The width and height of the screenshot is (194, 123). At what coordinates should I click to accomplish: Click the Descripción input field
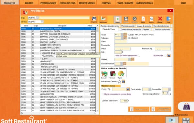143,45
